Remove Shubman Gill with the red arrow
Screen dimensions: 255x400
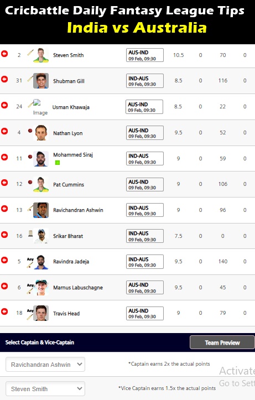coord(4,79)
